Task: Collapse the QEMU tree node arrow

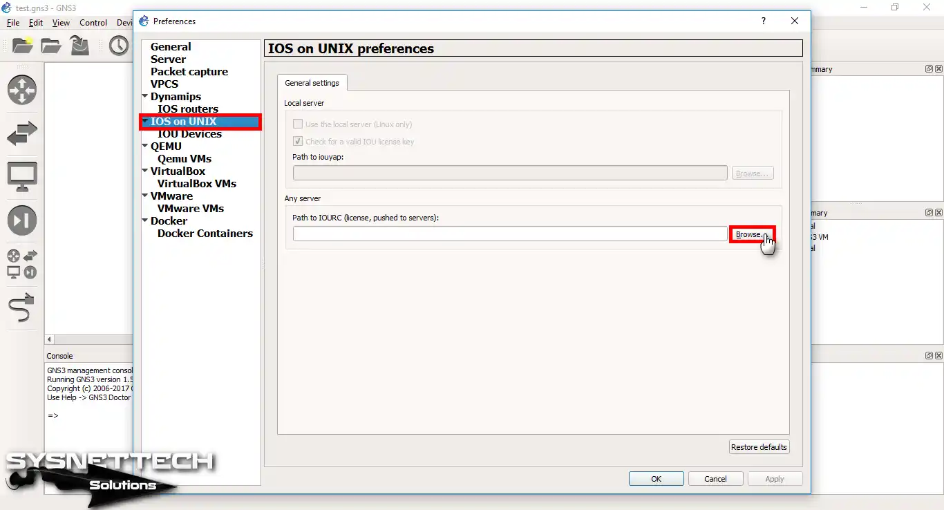Action: point(145,146)
